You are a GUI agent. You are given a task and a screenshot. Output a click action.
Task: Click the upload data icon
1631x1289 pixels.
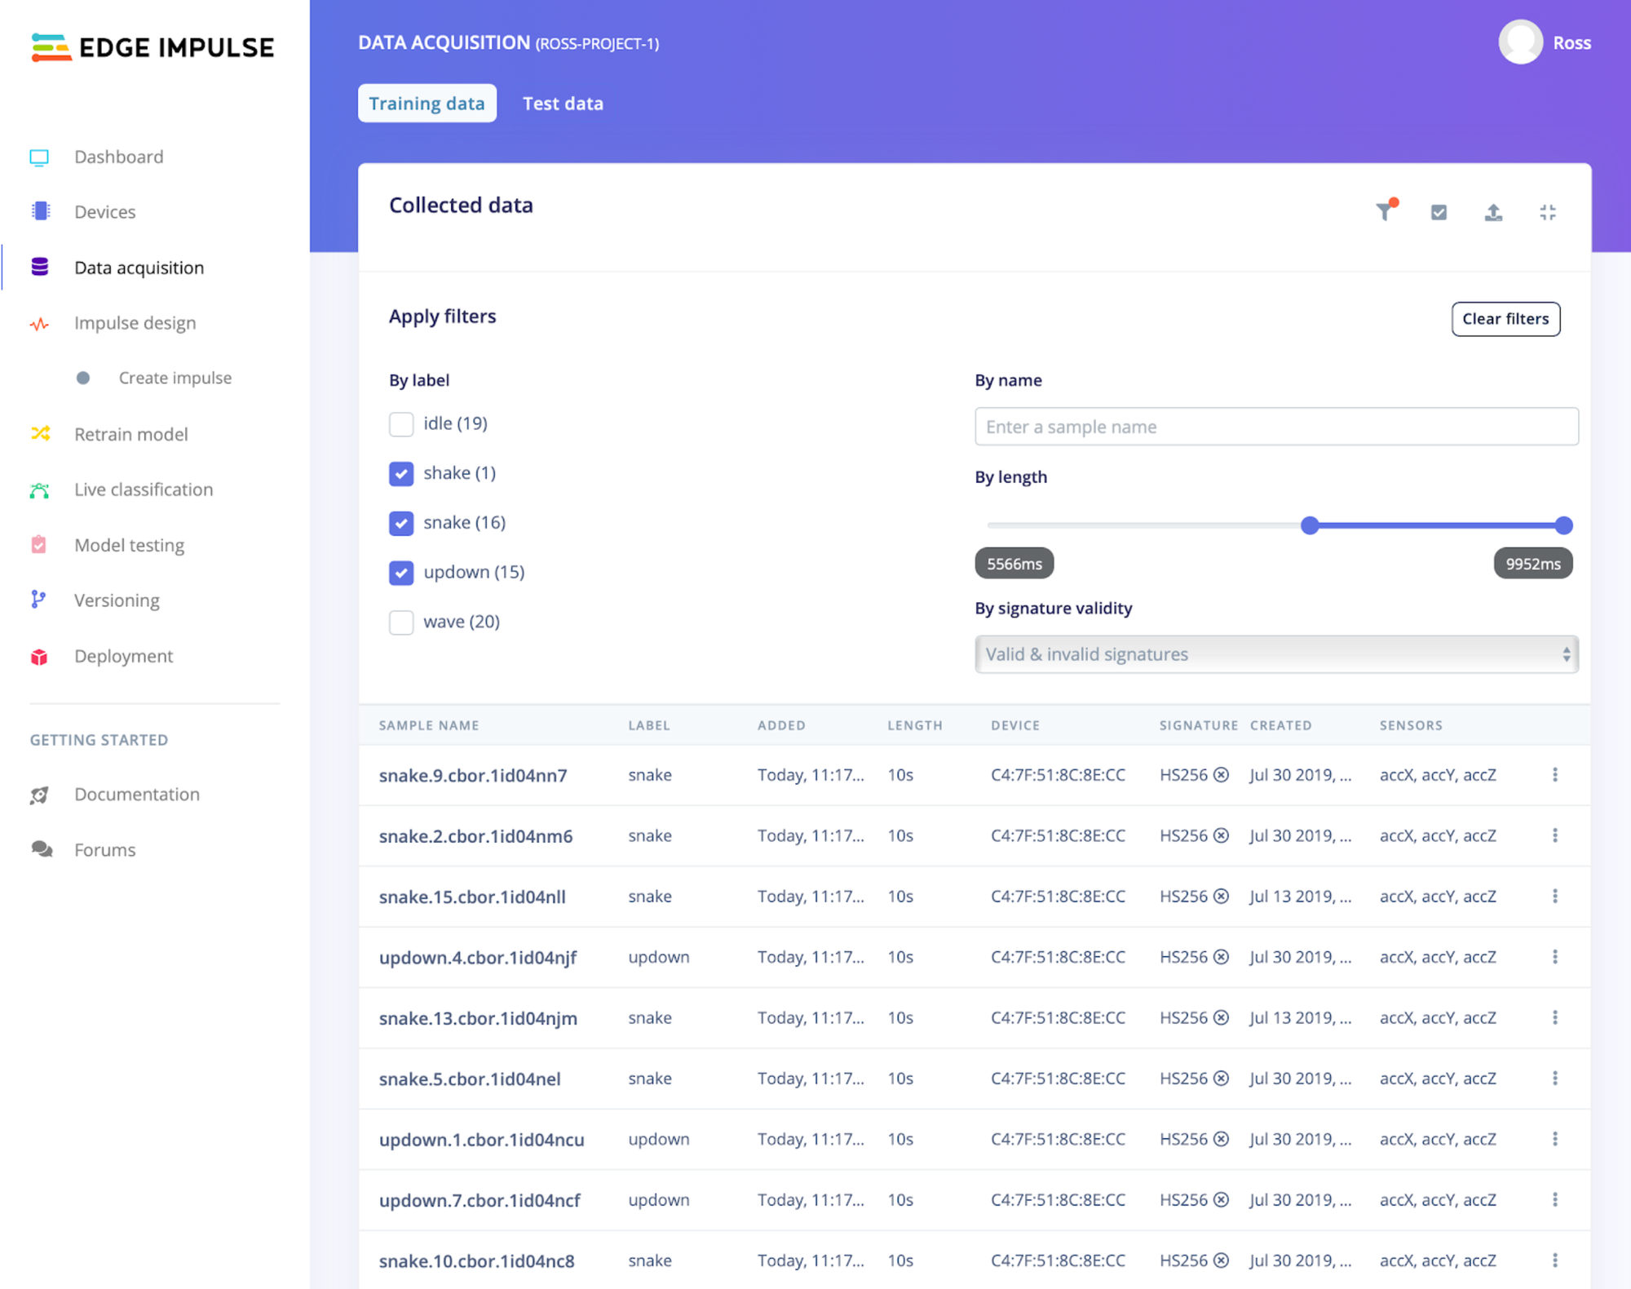click(1493, 212)
